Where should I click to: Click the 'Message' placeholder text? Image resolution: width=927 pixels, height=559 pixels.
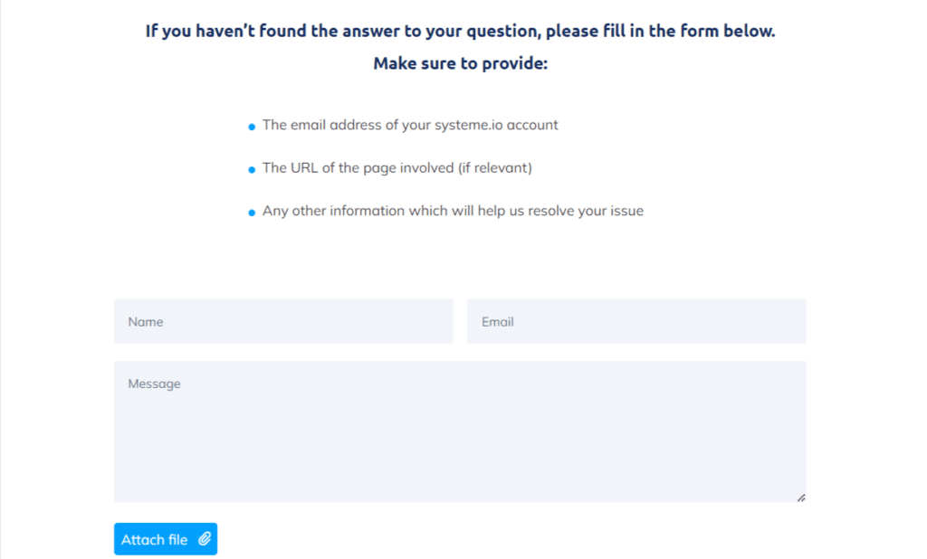pyautogui.click(x=154, y=384)
